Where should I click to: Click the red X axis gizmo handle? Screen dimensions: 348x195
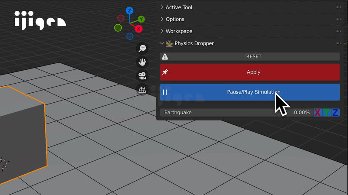click(138, 29)
